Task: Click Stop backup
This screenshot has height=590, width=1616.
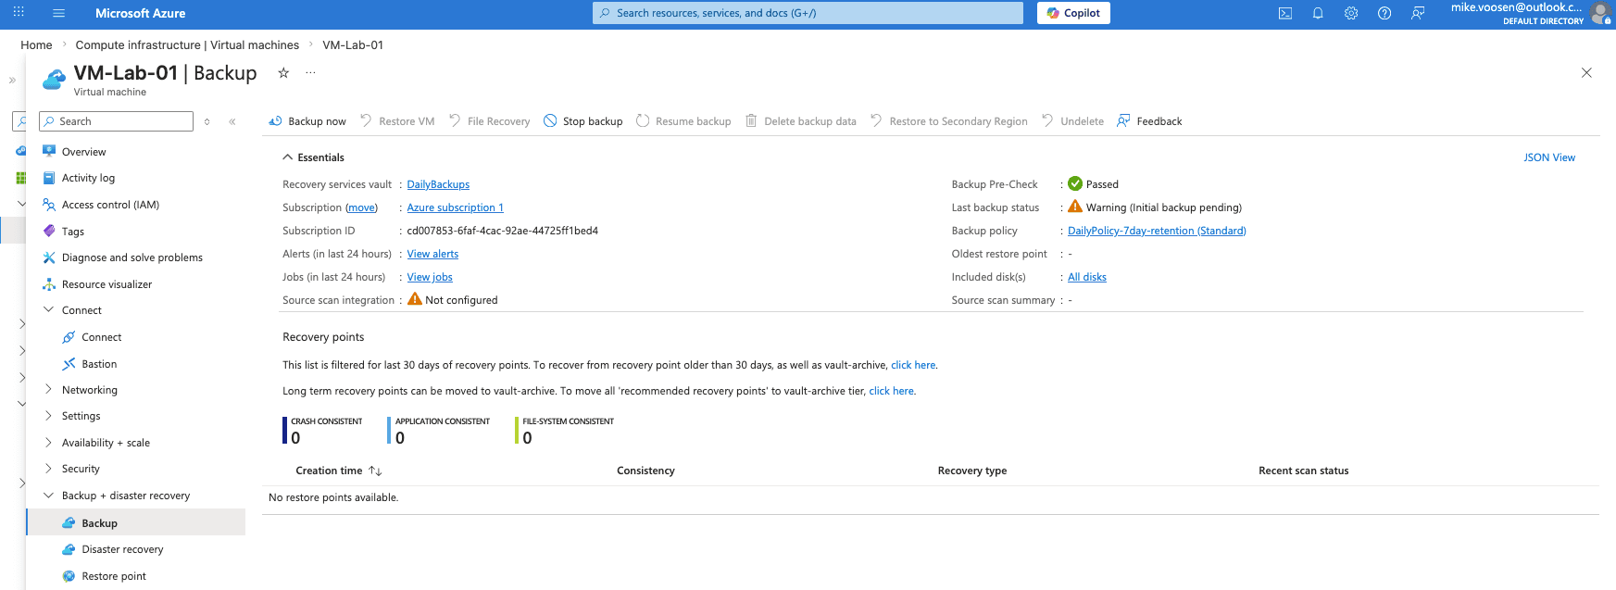Action: pyautogui.click(x=583, y=121)
